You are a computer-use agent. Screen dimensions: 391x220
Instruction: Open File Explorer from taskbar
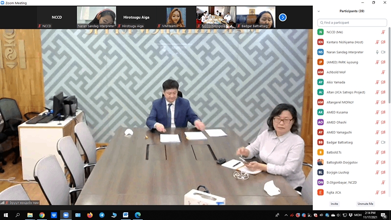(x=30, y=215)
